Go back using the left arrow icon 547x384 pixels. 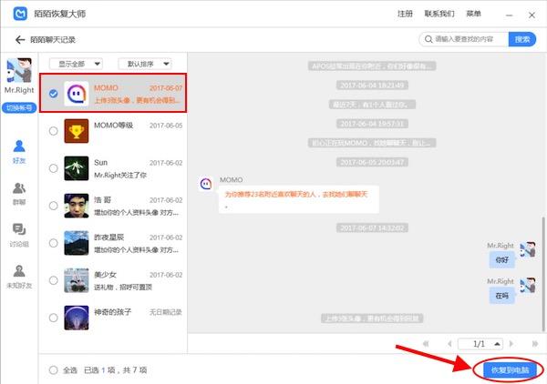pyautogui.click(x=20, y=40)
